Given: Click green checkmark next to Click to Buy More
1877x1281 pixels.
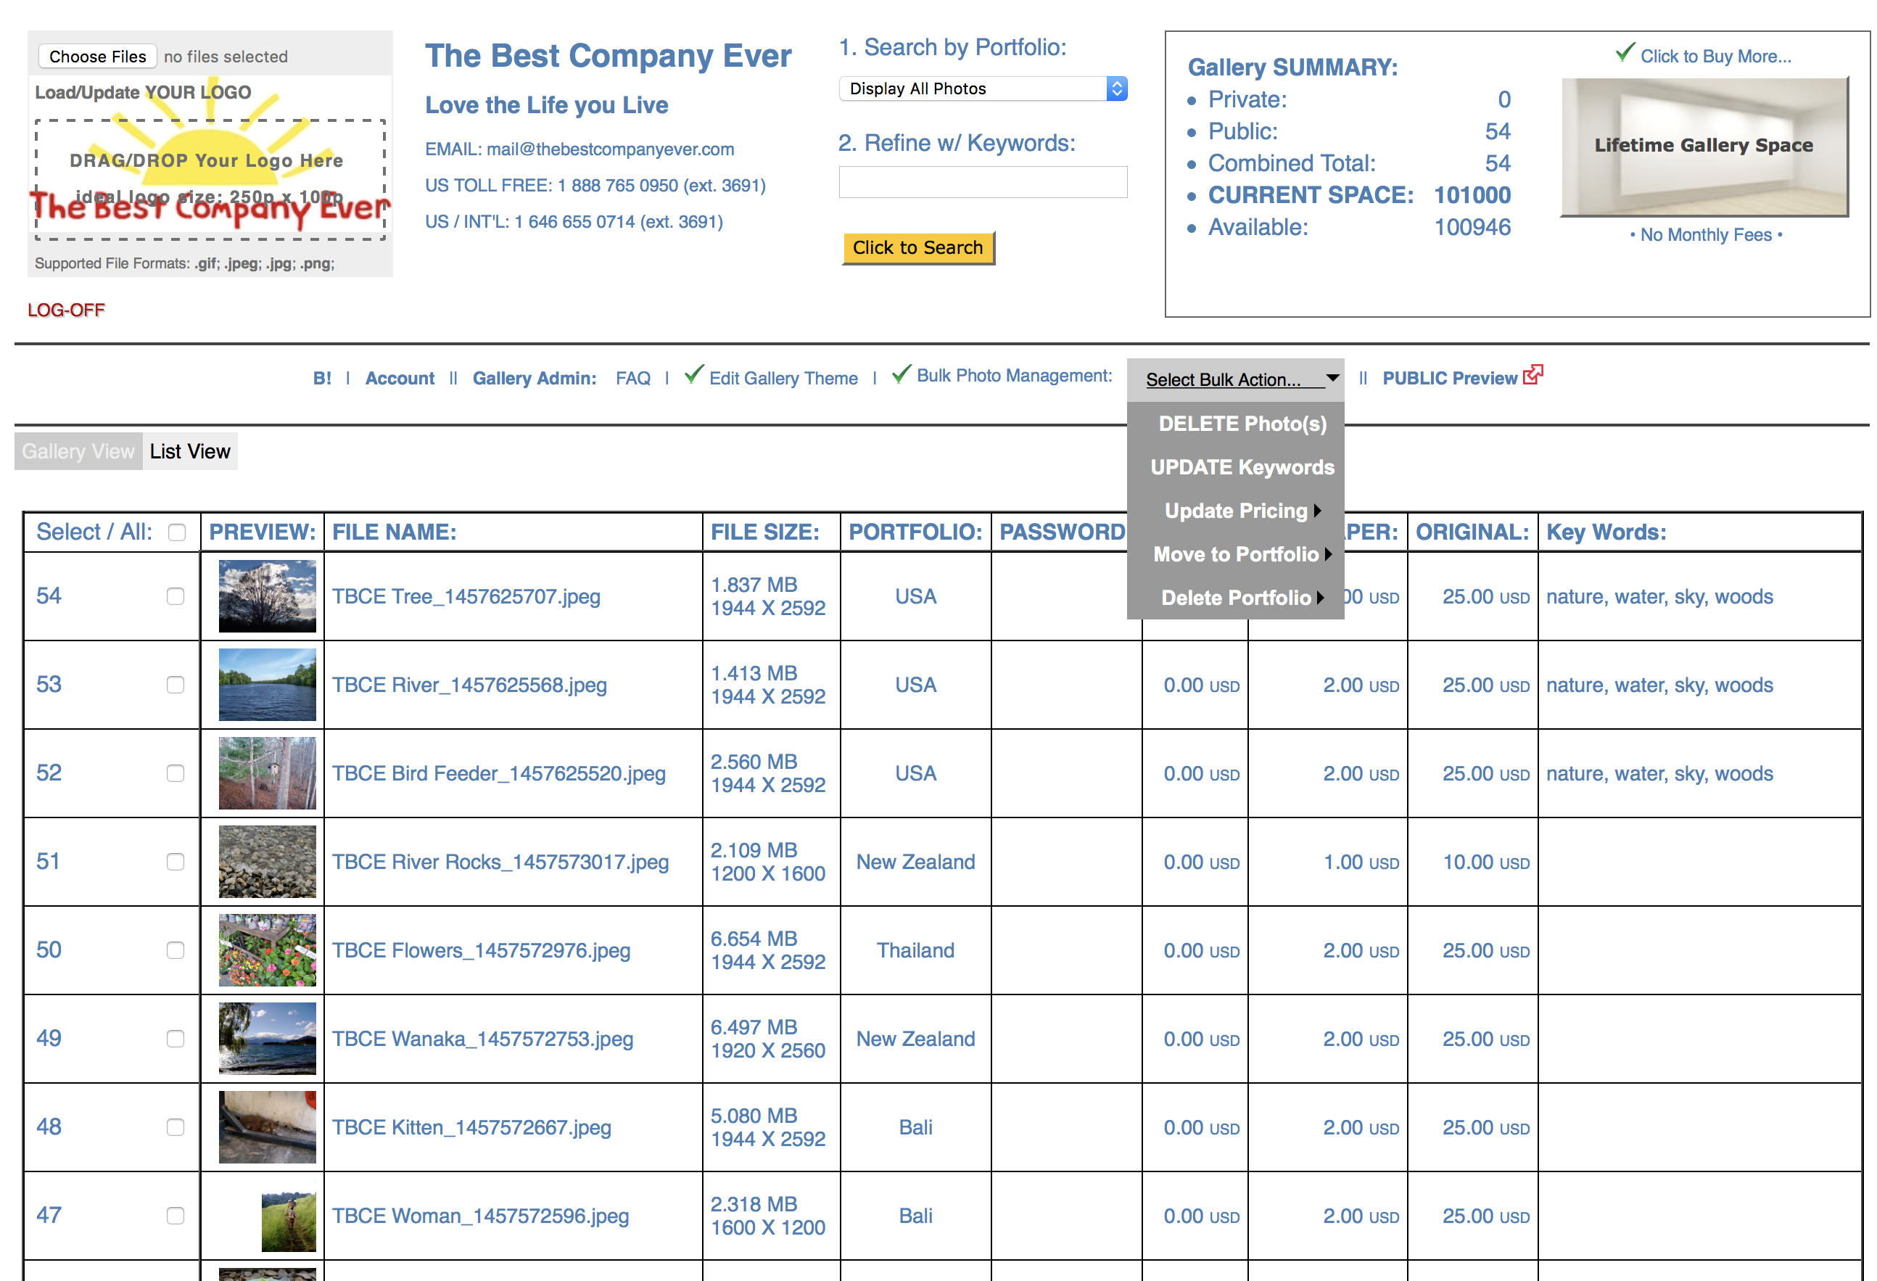Looking at the screenshot, I should (x=1624, y=53).
